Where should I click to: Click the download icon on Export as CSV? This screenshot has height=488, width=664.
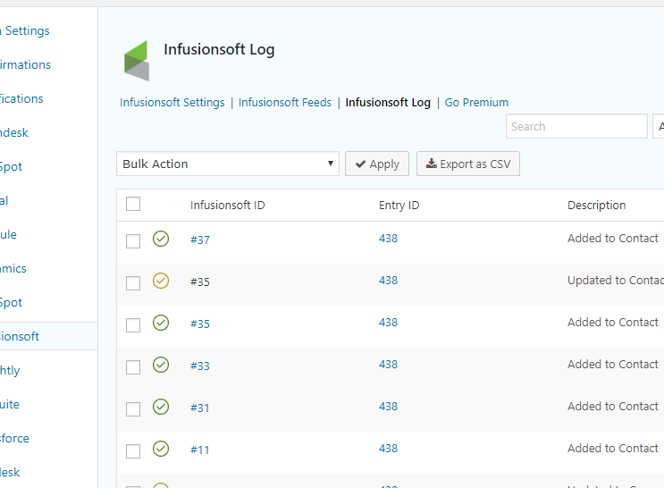[x=431, y=164]
